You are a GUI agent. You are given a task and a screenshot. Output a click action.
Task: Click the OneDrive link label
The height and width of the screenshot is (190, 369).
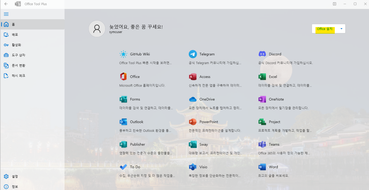point(207,99)
